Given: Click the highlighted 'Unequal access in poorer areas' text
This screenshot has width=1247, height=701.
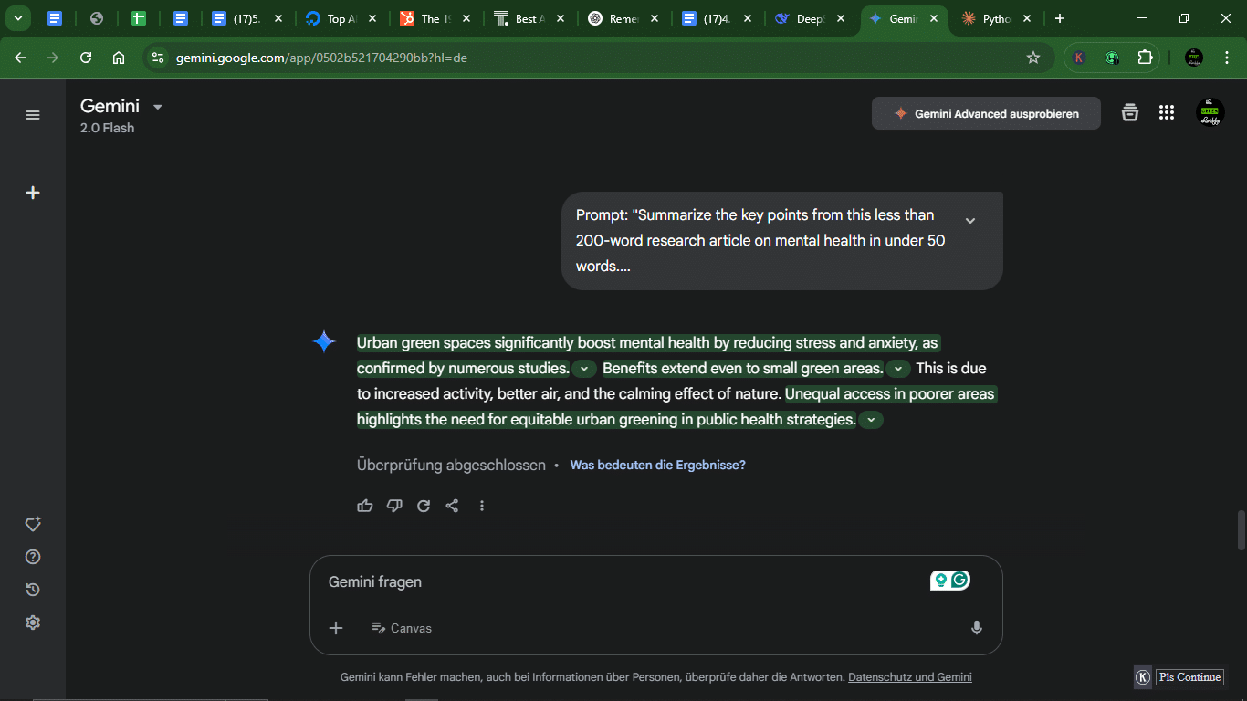Looking at the screenshot, I should [889, 394].
